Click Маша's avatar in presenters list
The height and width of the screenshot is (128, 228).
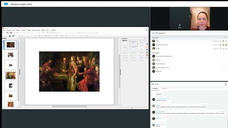tap(154, 49)
